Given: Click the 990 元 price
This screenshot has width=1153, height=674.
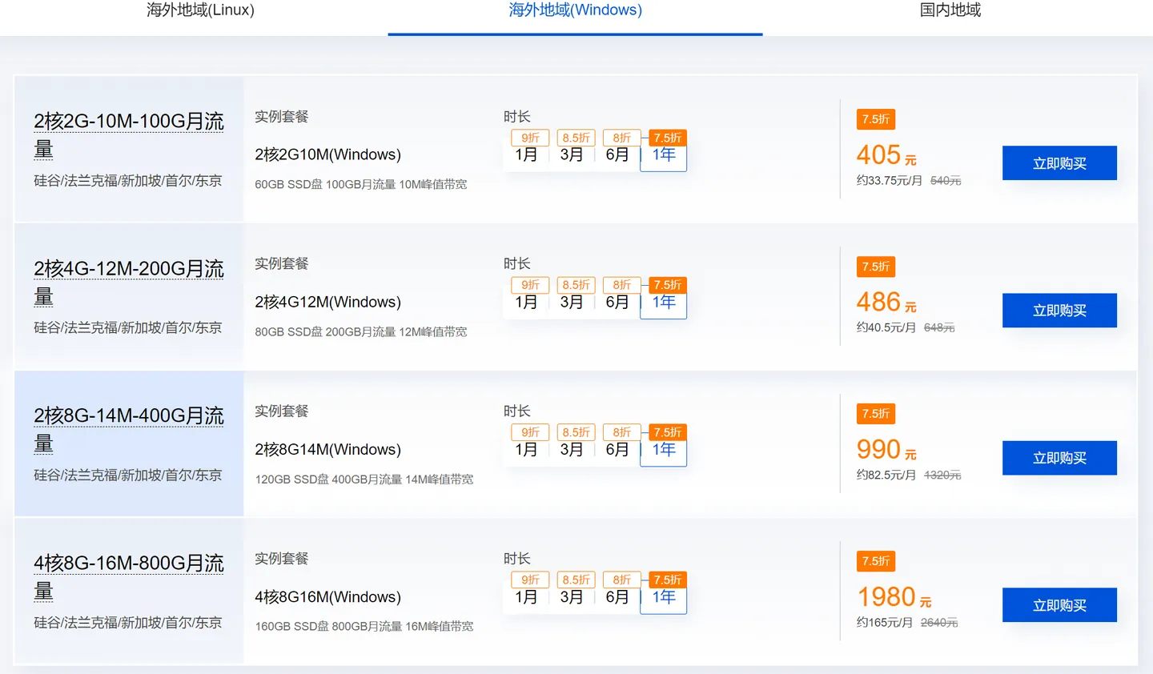Looking at the screenshot, I should 886,449.
